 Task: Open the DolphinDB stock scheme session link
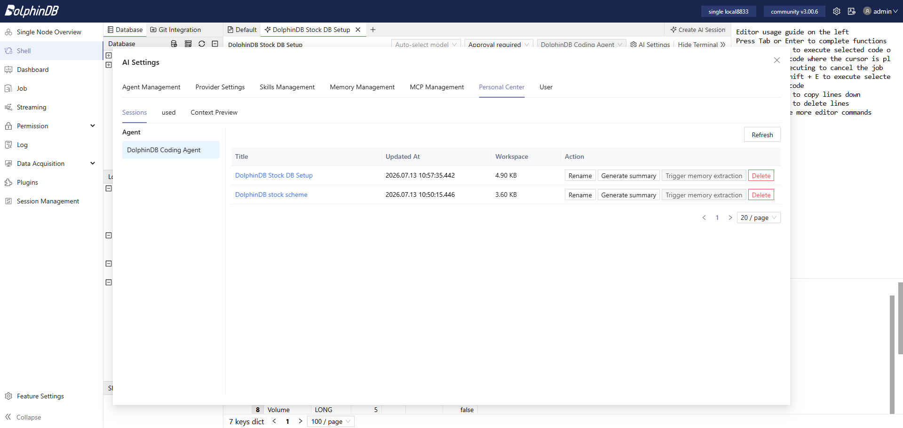point(271,195)
